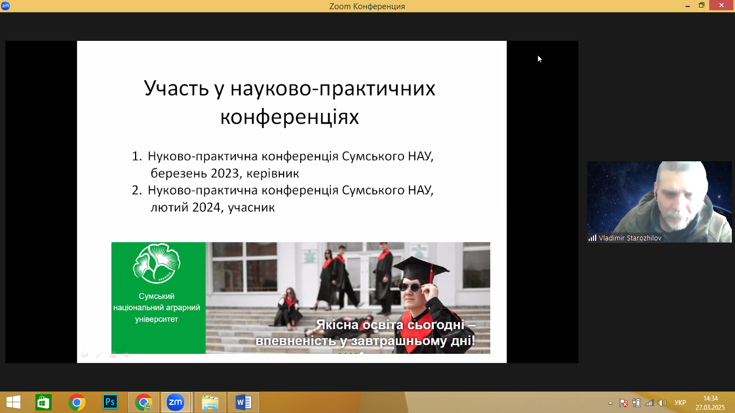Open the volume control in tray
735x413 pixels.
(662, 403)
